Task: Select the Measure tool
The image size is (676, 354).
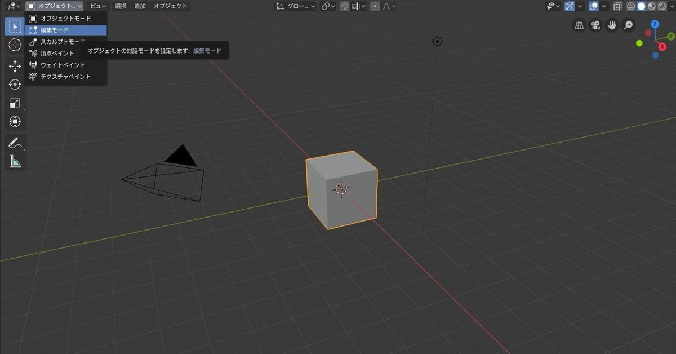Action: (15, 162)
